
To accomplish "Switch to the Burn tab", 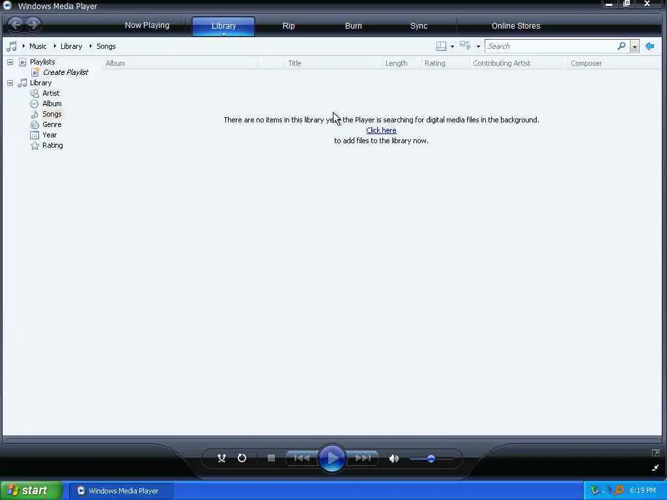I will click(x=353, y=26).
